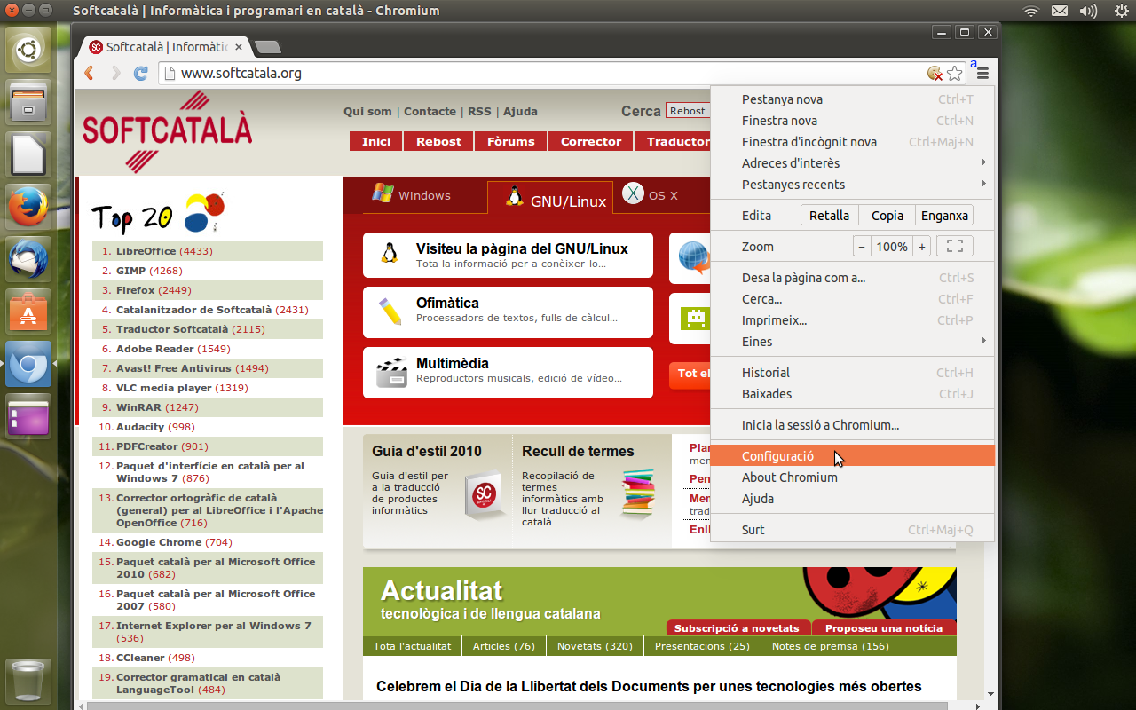Click the browser back arrow
1136x710 pixels.
click(89, 73)
